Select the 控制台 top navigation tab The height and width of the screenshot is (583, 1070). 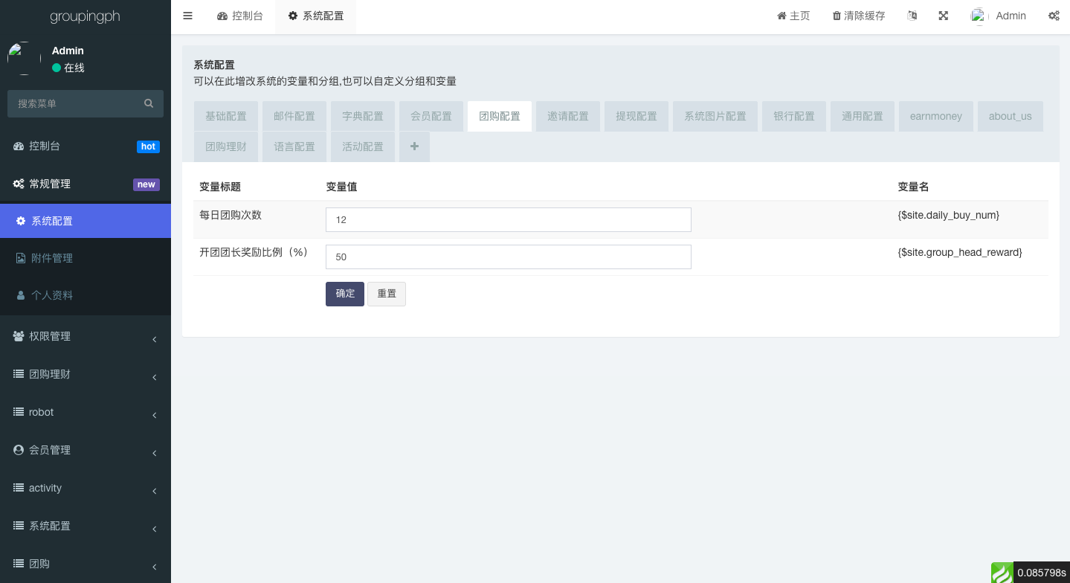click(240, 16)
